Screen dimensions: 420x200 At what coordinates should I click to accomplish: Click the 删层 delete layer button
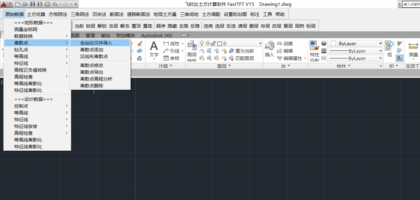coord(254,26)
